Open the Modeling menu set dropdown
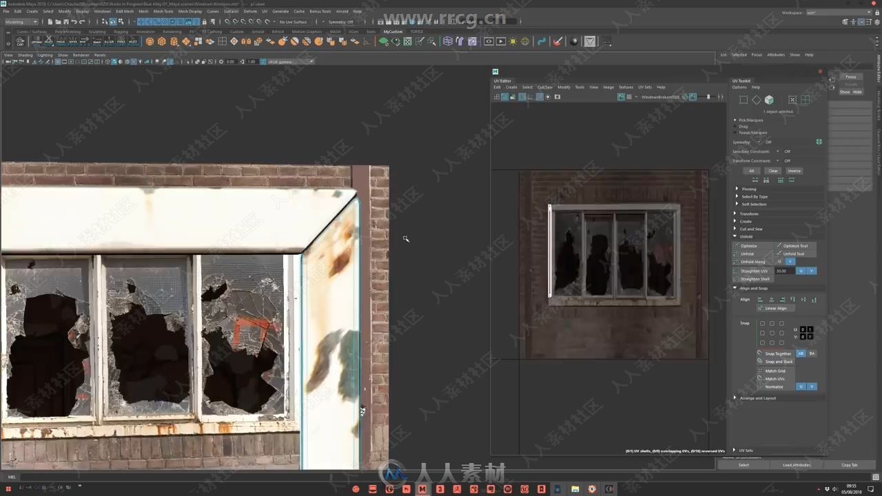Viewport: 882px width, 496px height. click(21, 21)
